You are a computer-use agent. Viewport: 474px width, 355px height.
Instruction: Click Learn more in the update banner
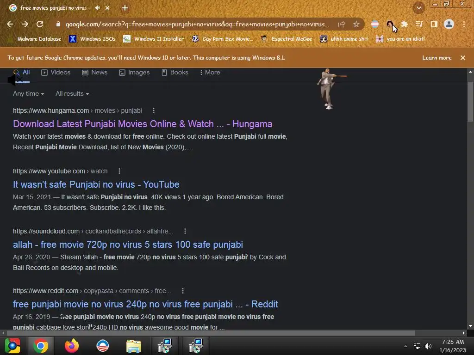click(437, 58)
